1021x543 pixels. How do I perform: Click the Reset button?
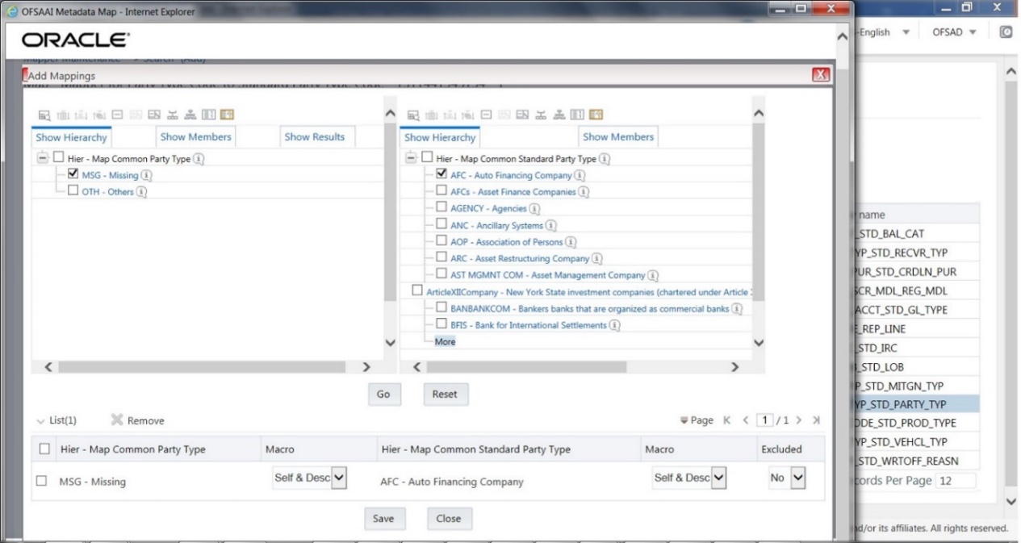pos(445,395)
